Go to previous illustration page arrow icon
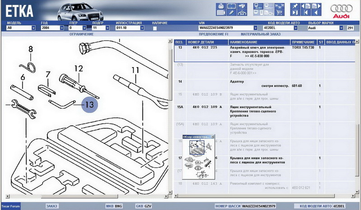 pyautogui.click(x=305, y=6)
